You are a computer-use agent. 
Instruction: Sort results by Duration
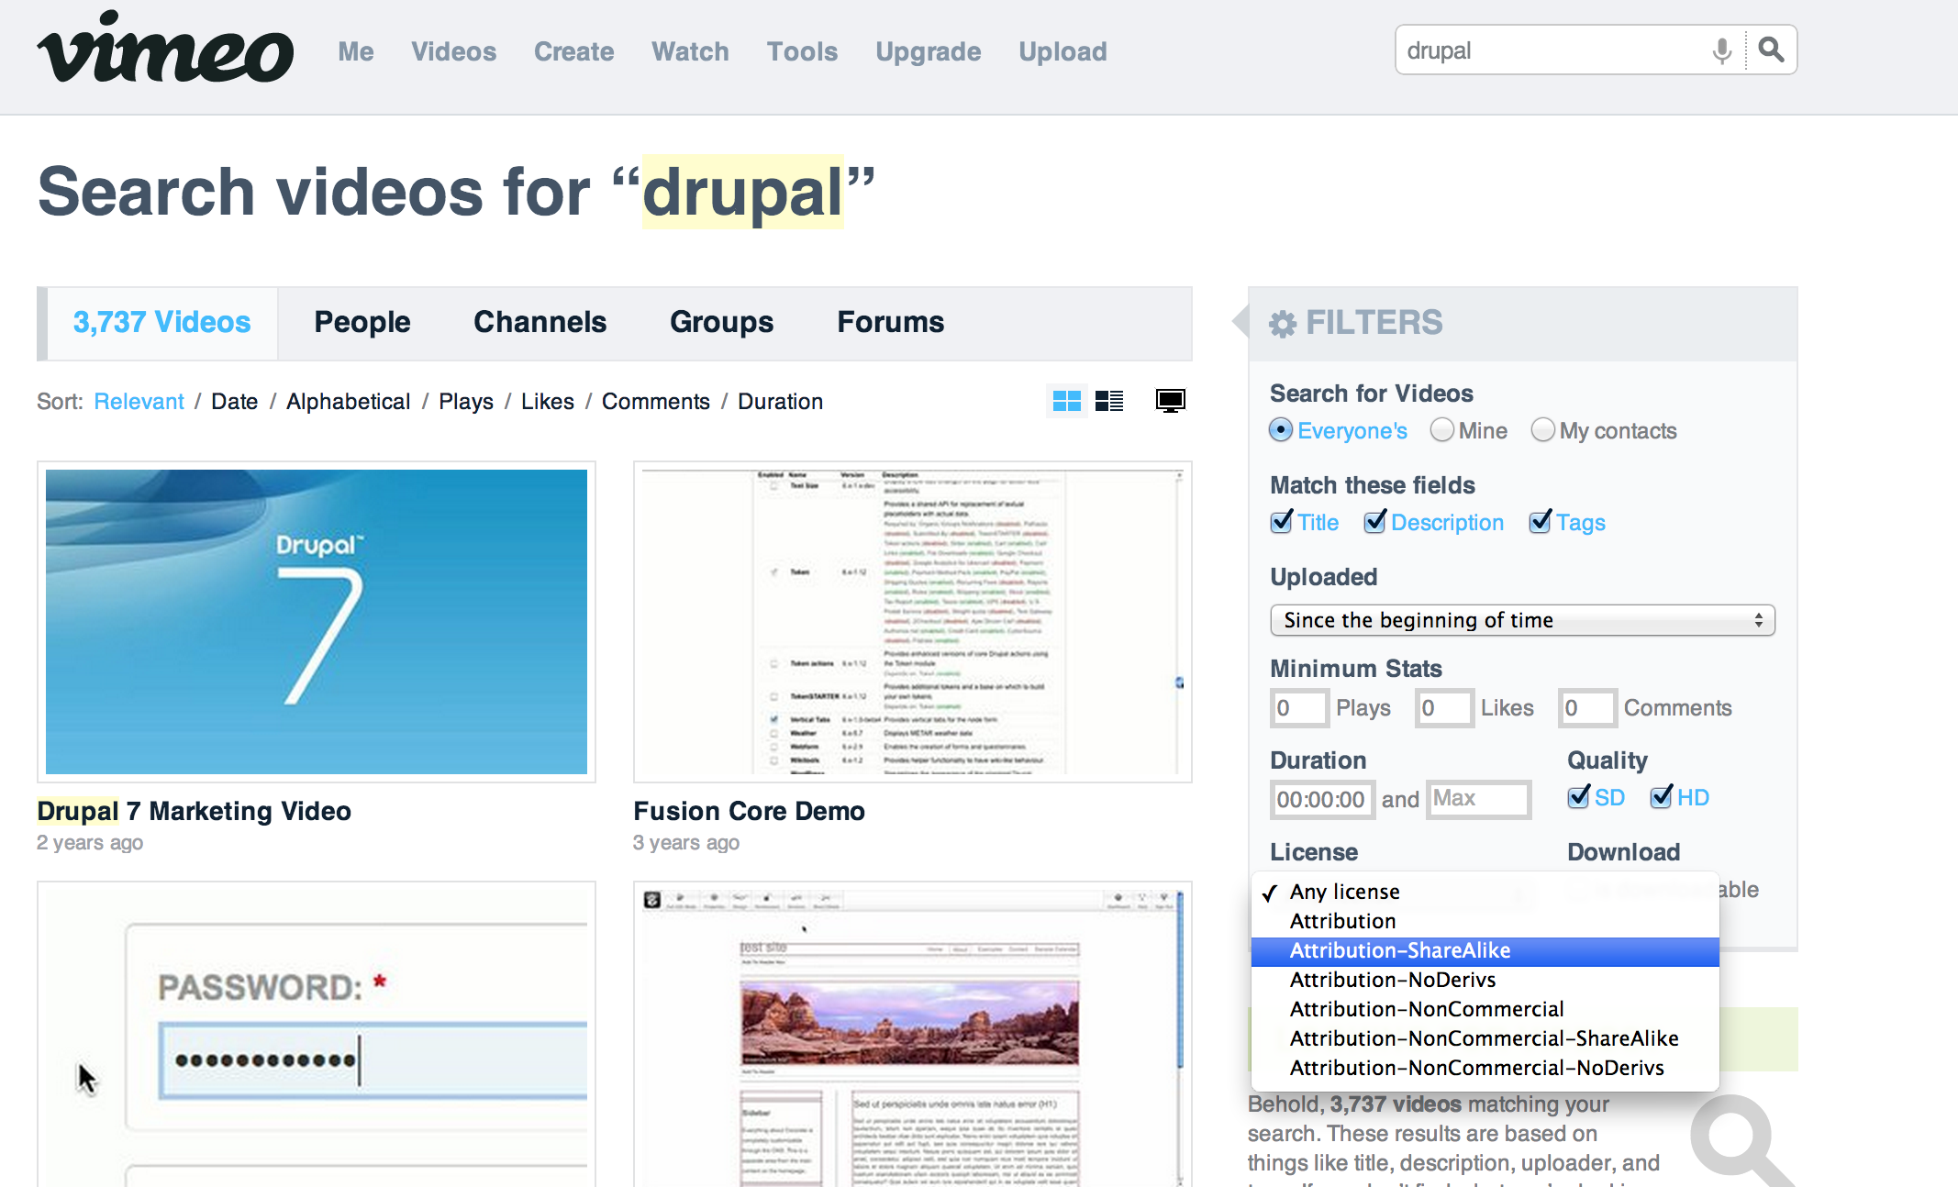coord(781,402)
